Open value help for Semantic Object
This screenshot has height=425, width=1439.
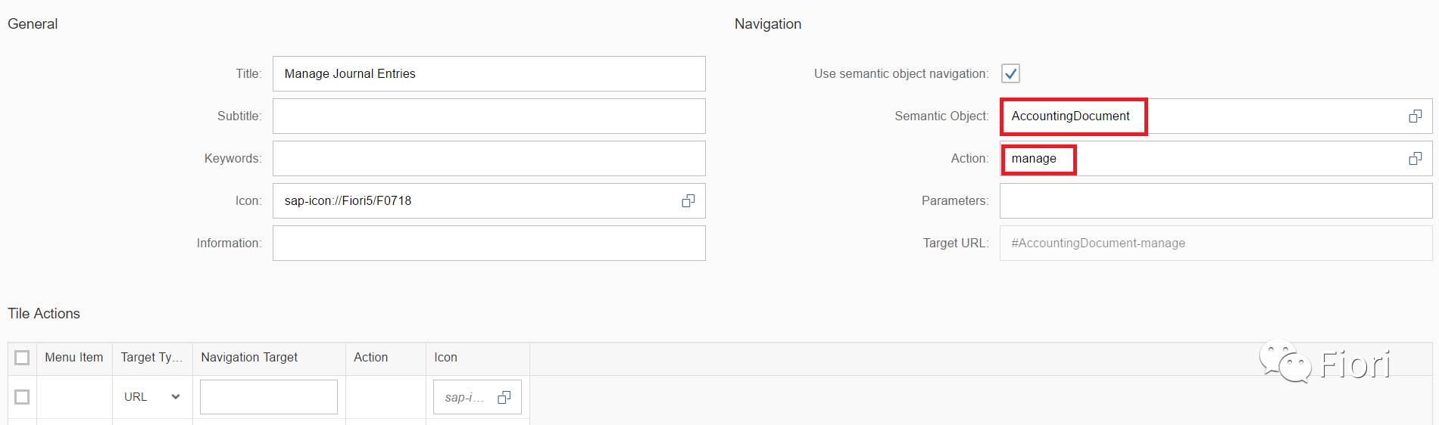tap(1415, 116)
